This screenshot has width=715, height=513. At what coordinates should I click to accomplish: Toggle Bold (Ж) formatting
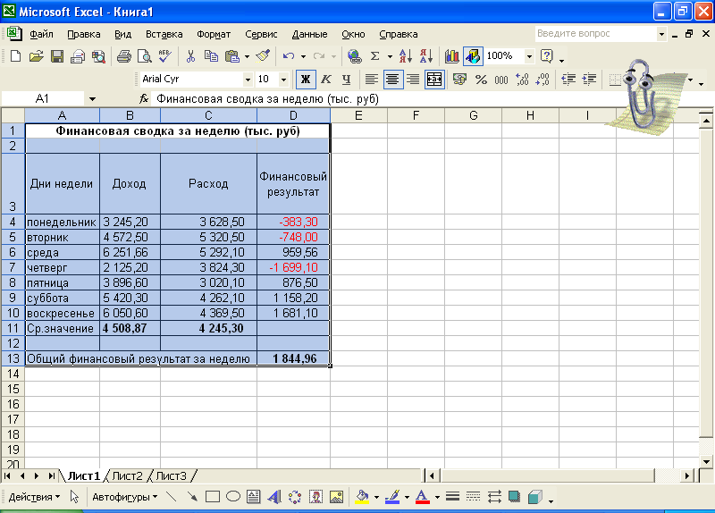(x=306, y=80)
